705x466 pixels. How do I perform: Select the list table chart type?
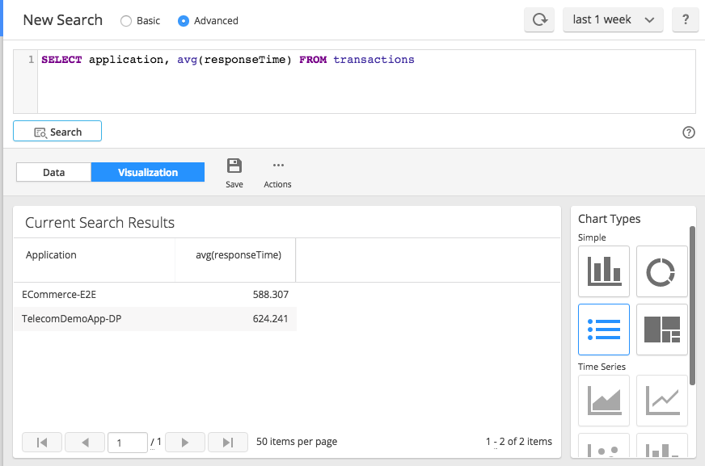pyautogui.click(x=604, y=330)
